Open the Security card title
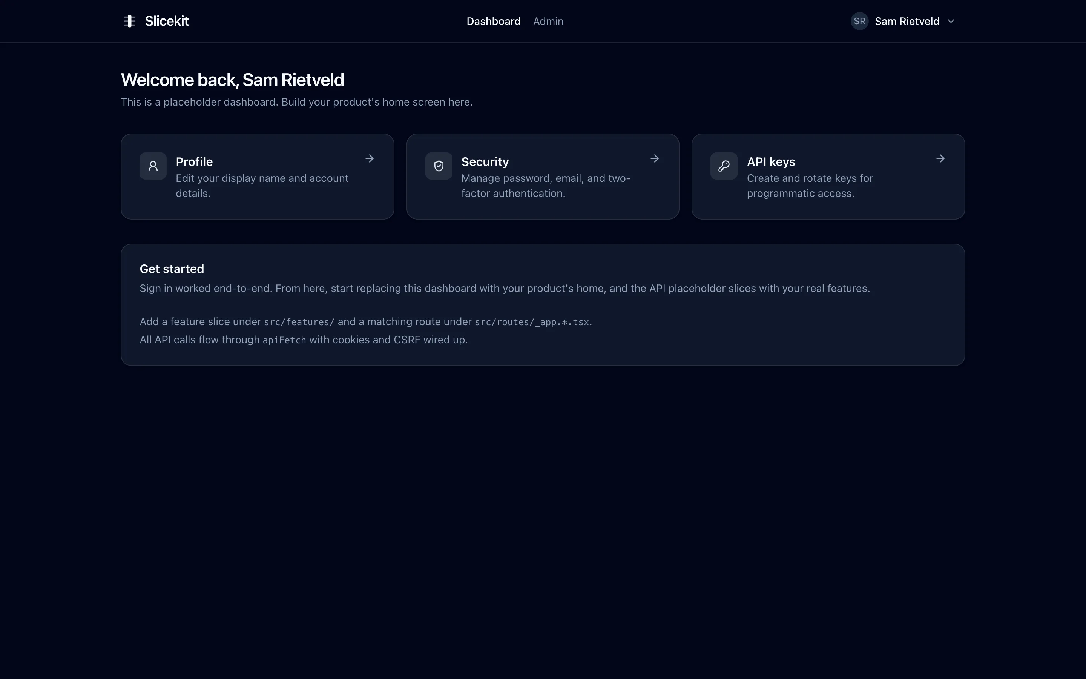This screenshot has height=679, width=1086. click(485, 162)
